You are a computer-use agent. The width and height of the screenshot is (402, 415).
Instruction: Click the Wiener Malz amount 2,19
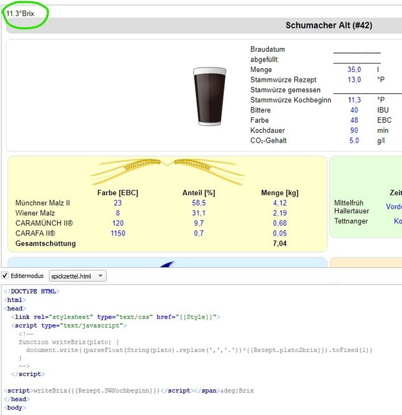tap(279, 213)
